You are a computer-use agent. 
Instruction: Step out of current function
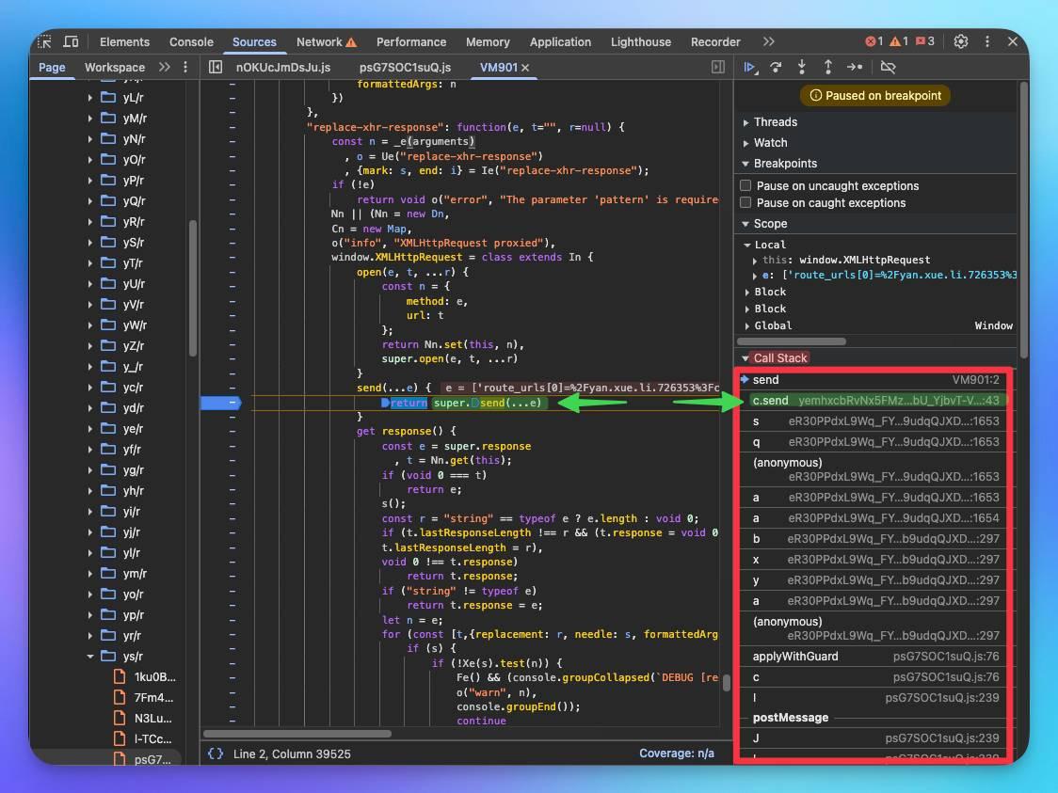pyautogui.click(x=828, y=67)
